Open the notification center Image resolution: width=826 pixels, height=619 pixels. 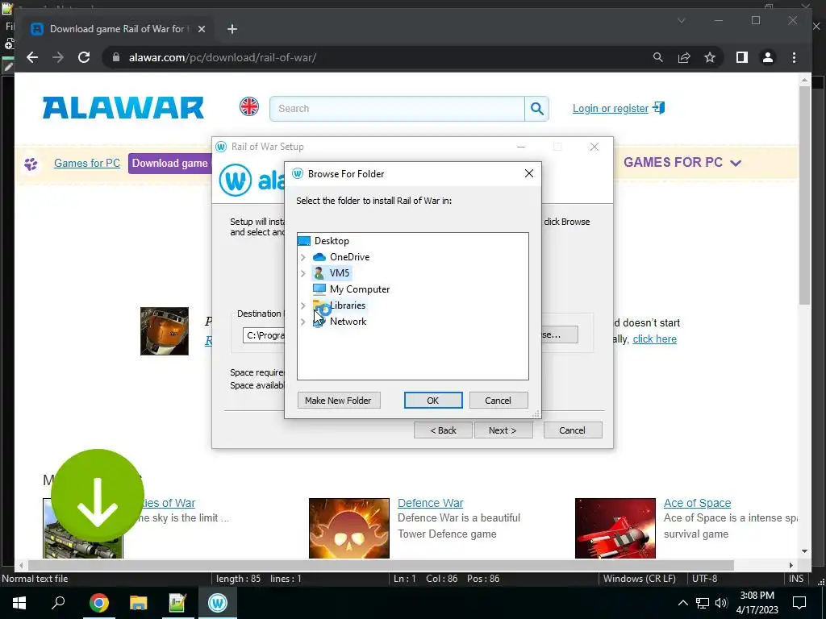[799, 603]
